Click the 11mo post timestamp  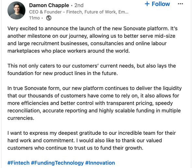(x=34, y=18)
